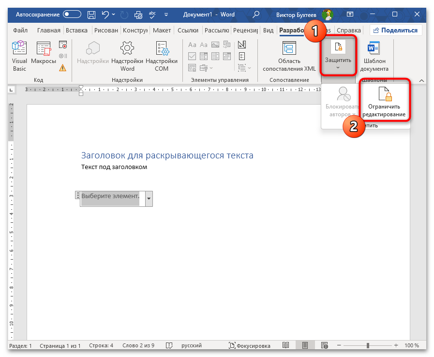Click Ограничить редактирование in the dropdown

click(x=384, y=102)
